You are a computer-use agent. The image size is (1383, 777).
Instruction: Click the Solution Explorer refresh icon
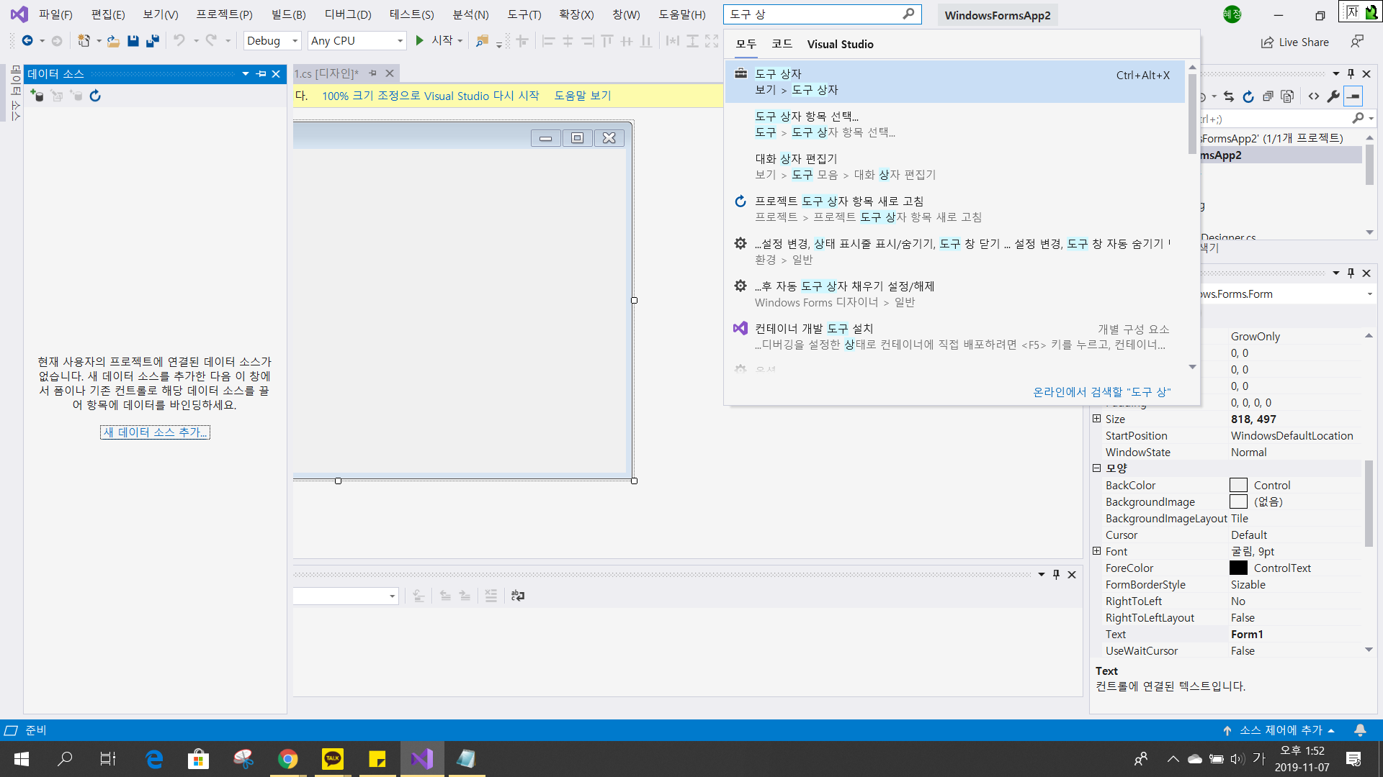1248,96
